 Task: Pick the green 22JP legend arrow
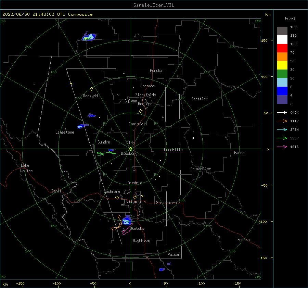[x=282, y=138]
